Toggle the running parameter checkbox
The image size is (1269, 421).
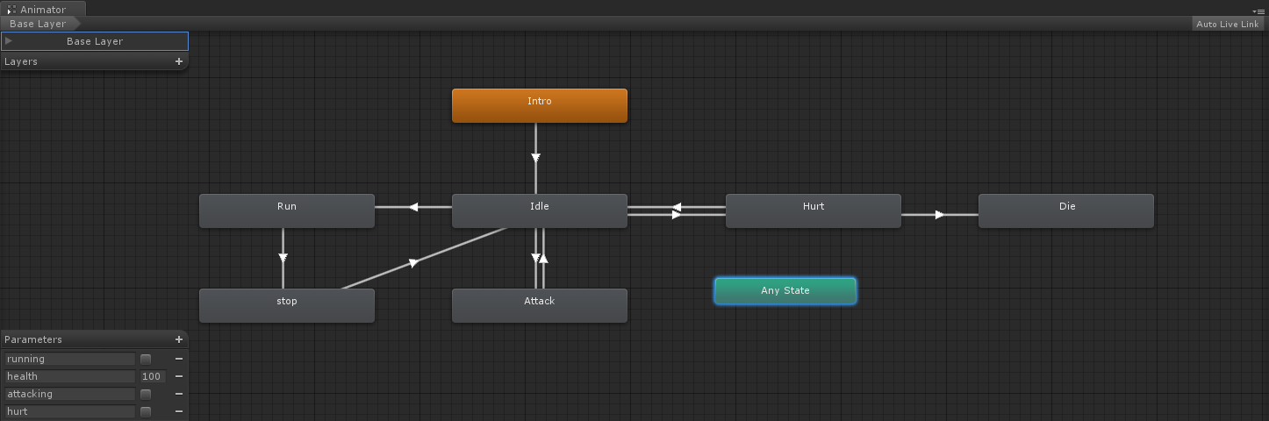coord(146,359)
